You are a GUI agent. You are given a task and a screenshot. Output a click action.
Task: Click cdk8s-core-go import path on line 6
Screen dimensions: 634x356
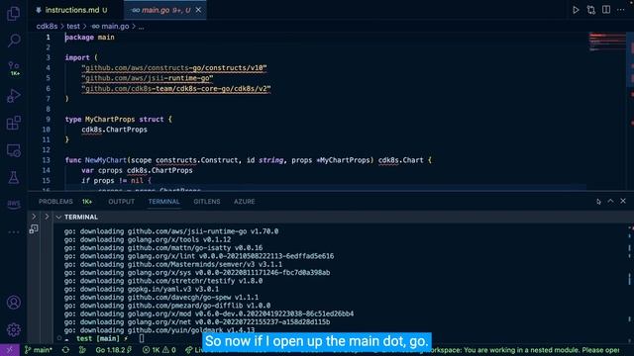[176, 88]
